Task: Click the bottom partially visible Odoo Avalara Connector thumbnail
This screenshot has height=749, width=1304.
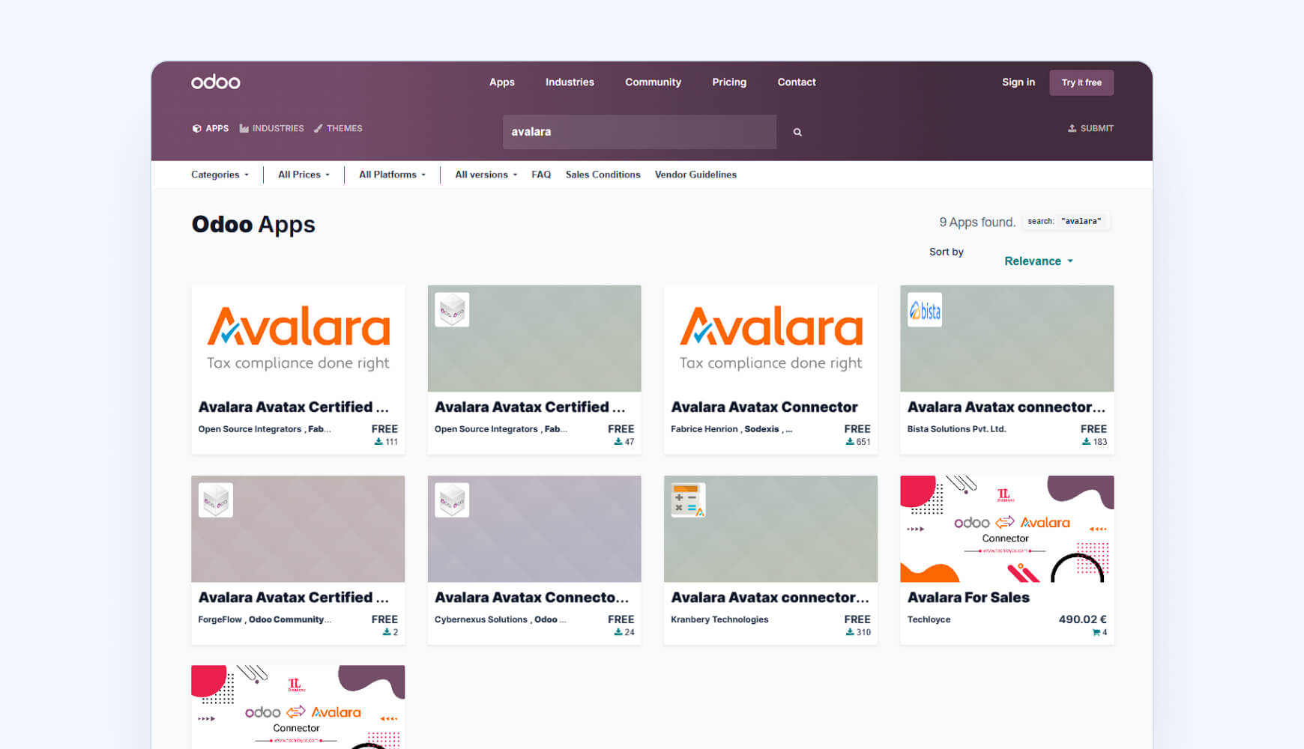Action: click(x=298, y=706)
